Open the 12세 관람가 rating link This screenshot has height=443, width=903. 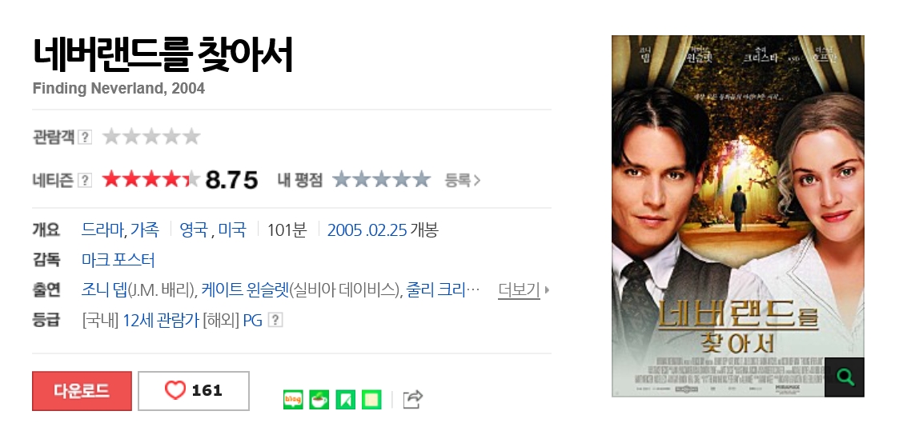[x=161, y=320]
